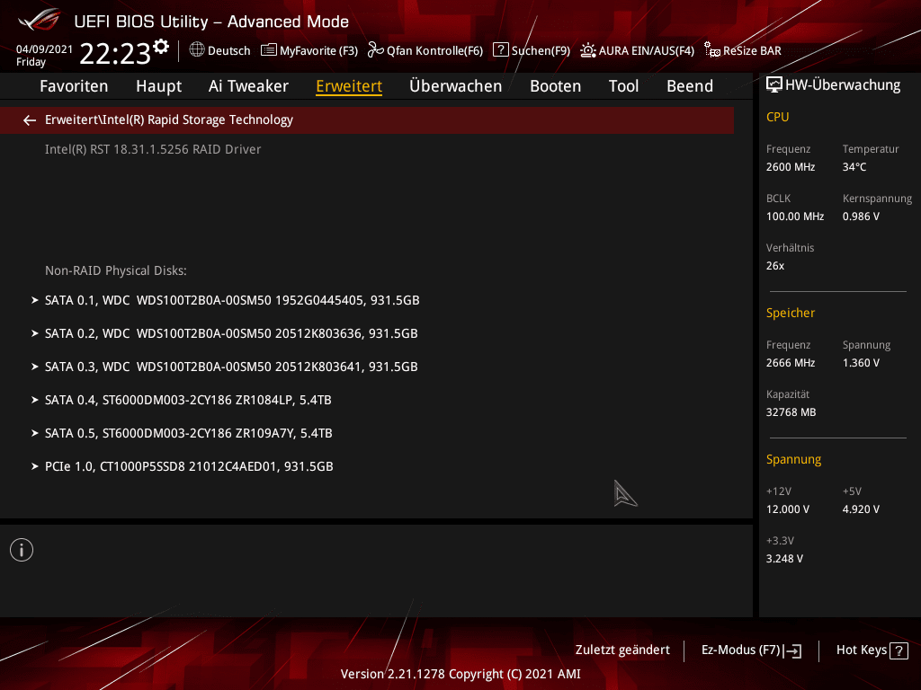Toggle AURA EIN/AUS lighting icon

tap(588, 50)
